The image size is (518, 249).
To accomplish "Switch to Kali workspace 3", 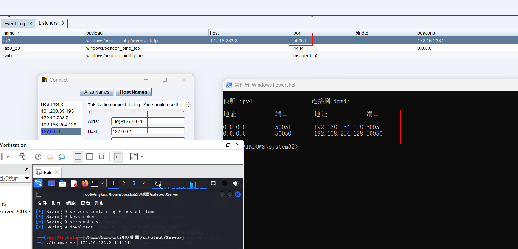I will tap(134, 183).
